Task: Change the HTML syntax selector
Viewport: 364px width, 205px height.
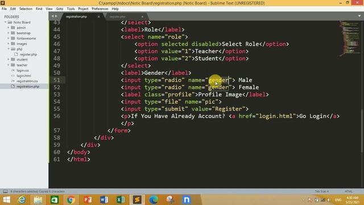Action: (x=349, y=191)
